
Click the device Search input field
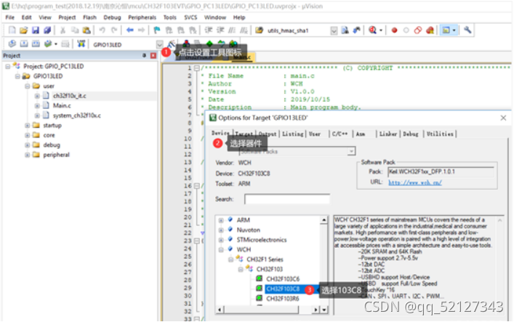pyautogui.click(x=287, y=199)
